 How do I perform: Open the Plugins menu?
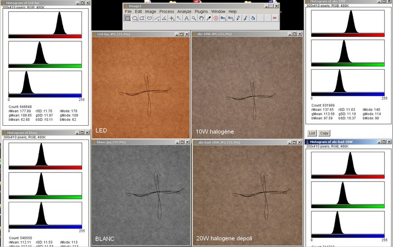point(202,11)
